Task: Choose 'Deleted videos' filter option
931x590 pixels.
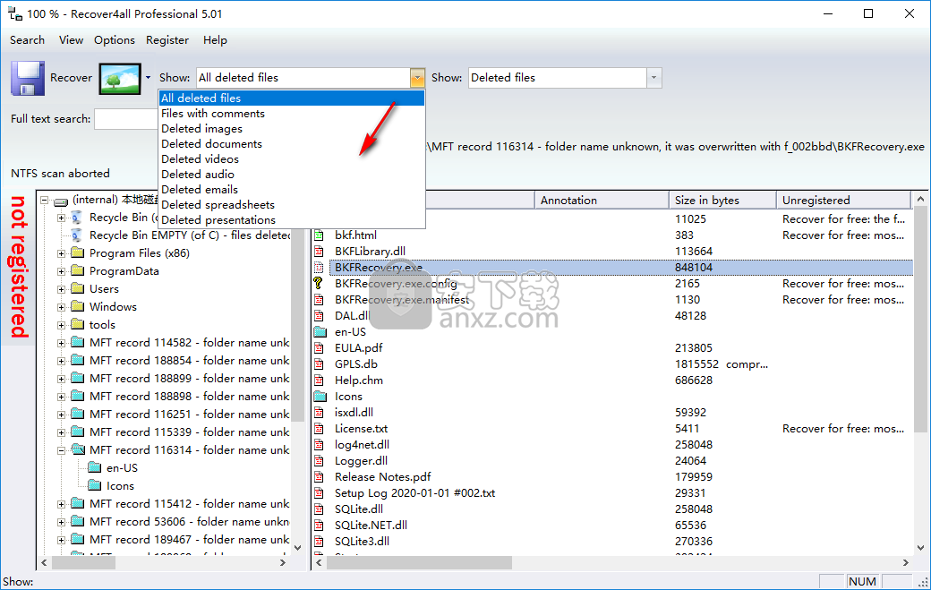Action: coord(292,159)
